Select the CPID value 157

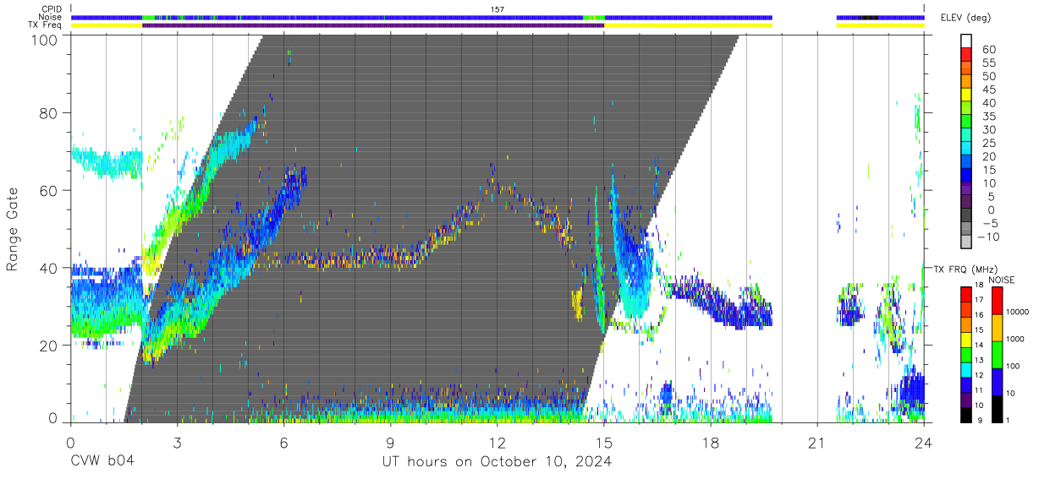[x=498, y=8]
